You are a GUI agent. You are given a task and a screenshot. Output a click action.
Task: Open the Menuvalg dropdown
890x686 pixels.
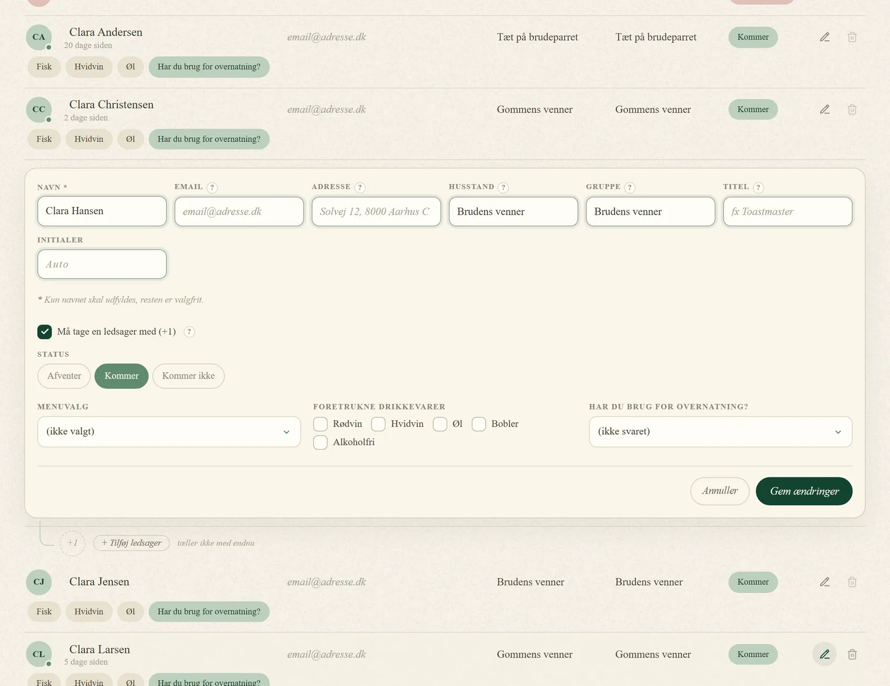(x=169, y=432)
